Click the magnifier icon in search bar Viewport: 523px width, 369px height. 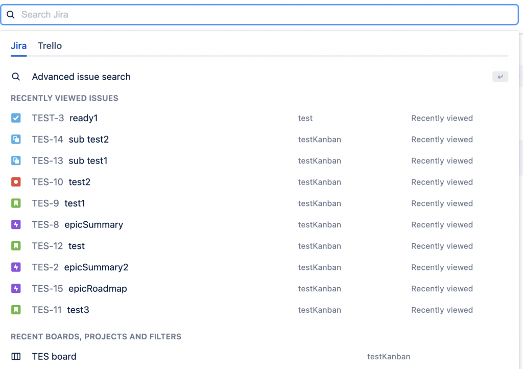11,15
